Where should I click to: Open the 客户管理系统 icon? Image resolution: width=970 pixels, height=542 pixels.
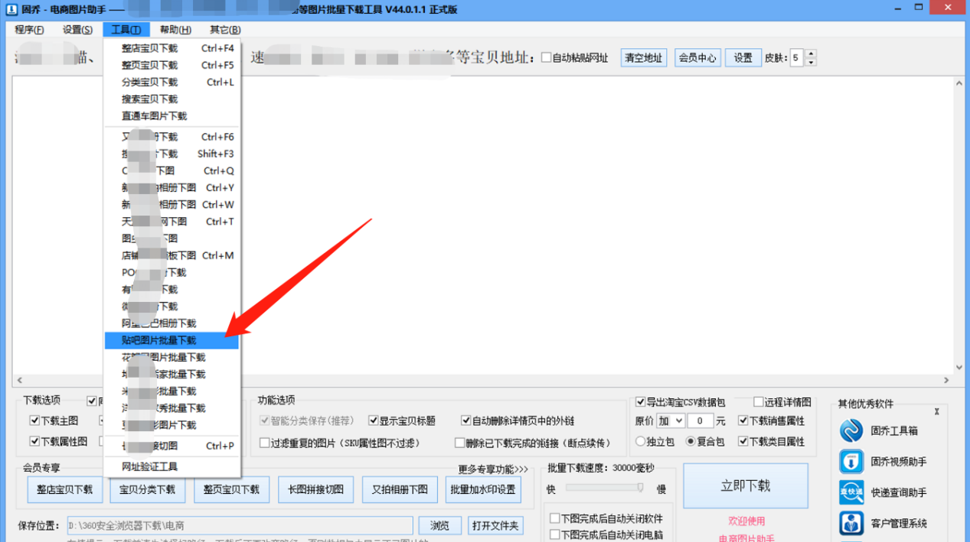click(851, 523)
